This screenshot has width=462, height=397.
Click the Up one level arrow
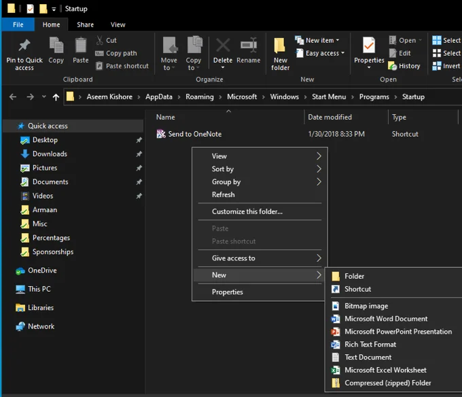tap(56, 97)
